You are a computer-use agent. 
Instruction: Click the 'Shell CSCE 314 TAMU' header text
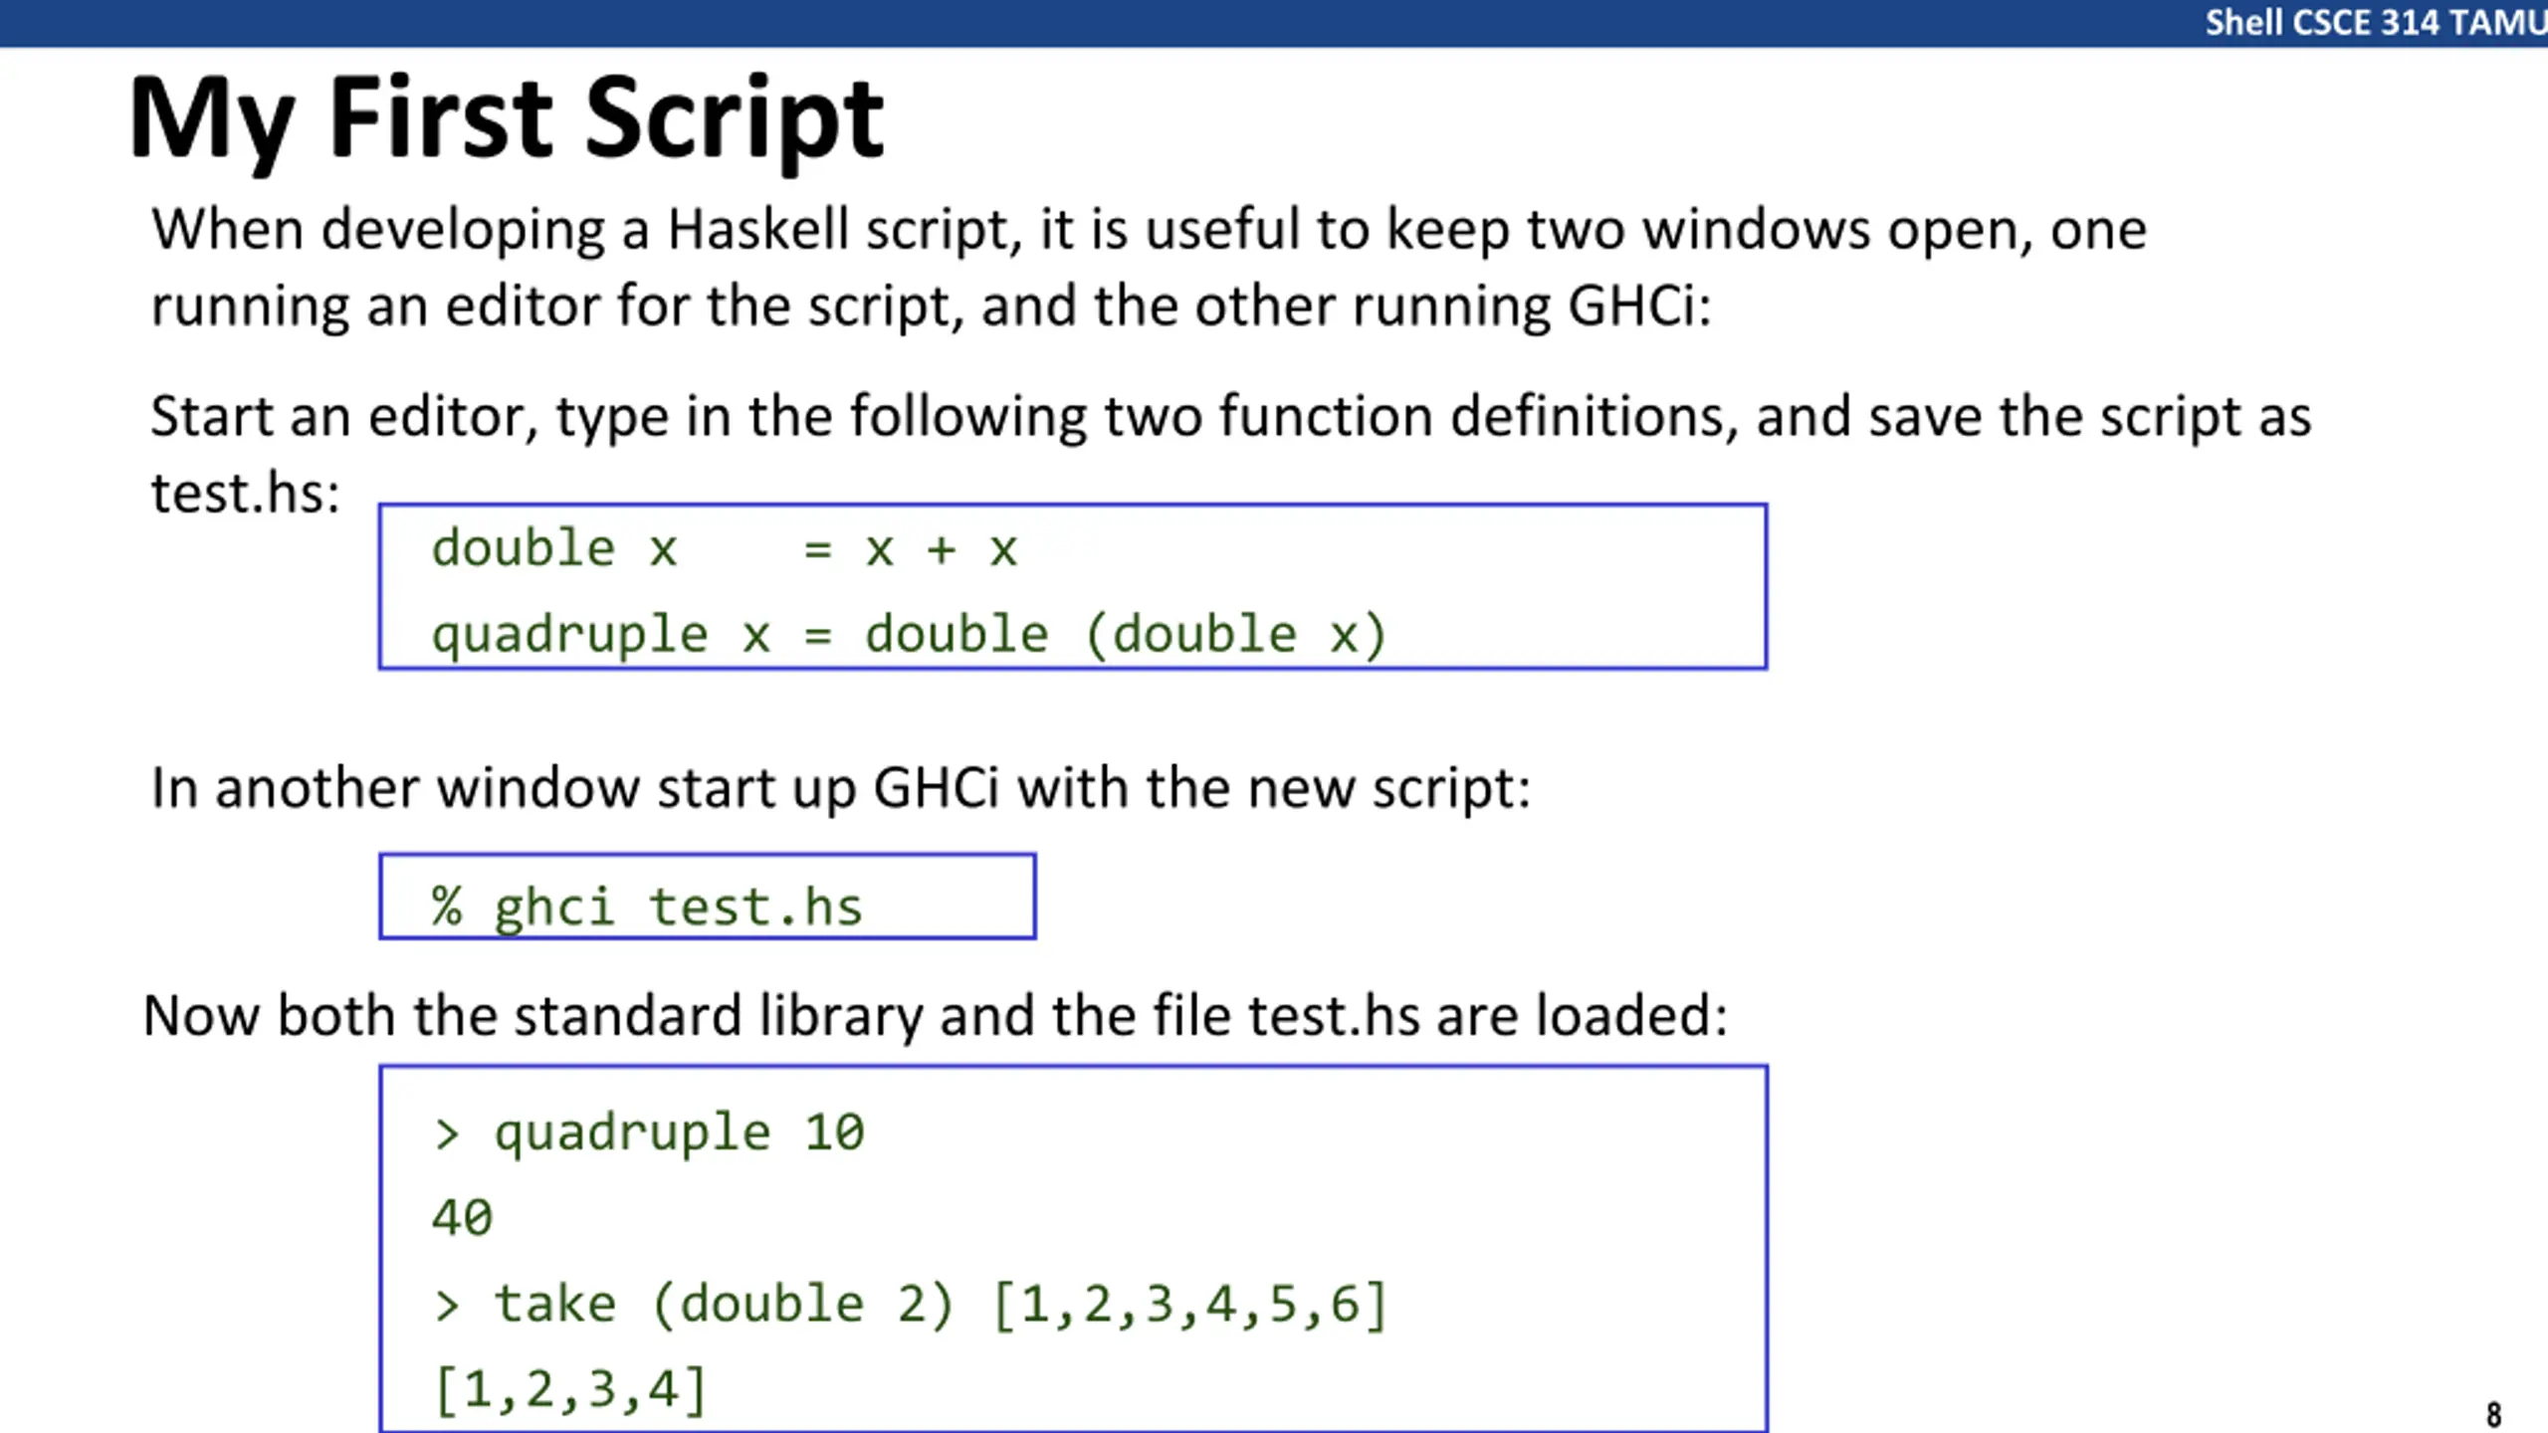click(x=2375, y=22)
